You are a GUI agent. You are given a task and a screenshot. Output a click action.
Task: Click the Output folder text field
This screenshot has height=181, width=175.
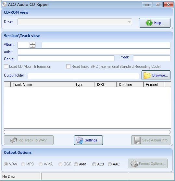(83, 76)
